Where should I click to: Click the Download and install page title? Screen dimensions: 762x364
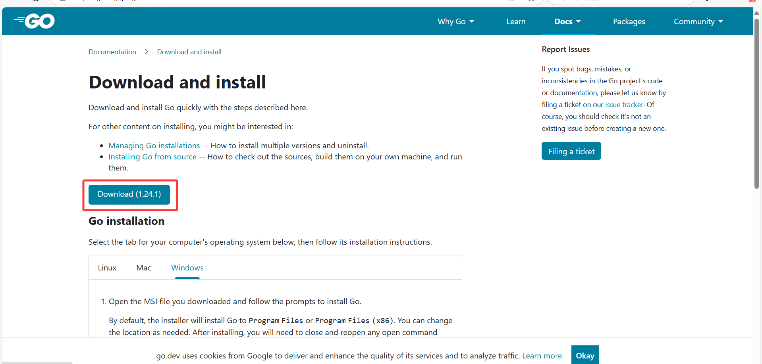(x=177, y=82)
